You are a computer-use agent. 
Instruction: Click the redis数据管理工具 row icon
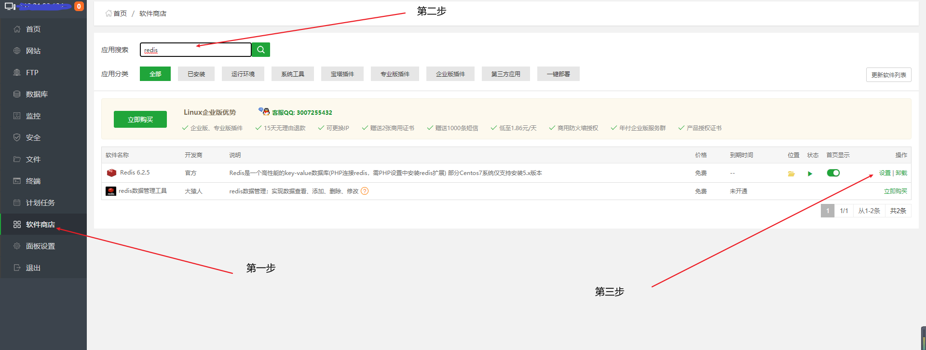(111, 191)
